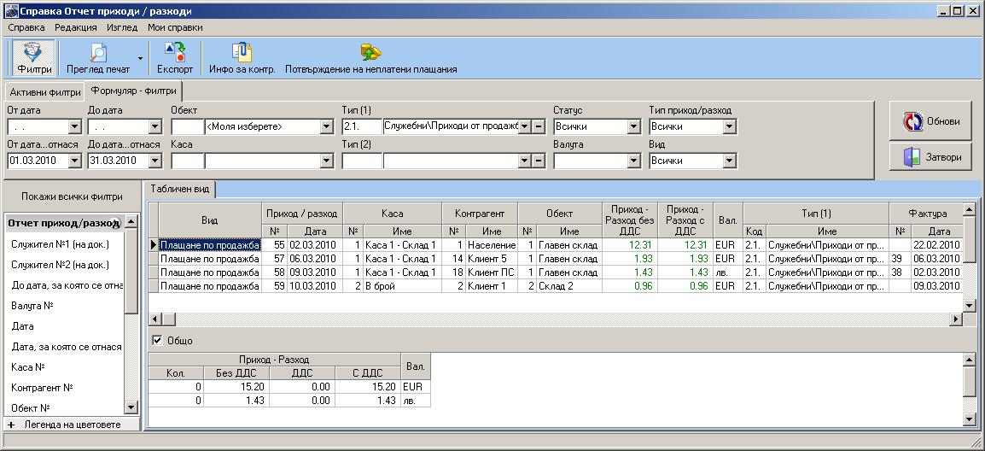This screenshot has height=451, width=985.
Task: Click table horizontal scrollbar left arrow
Action: [154, 319]
